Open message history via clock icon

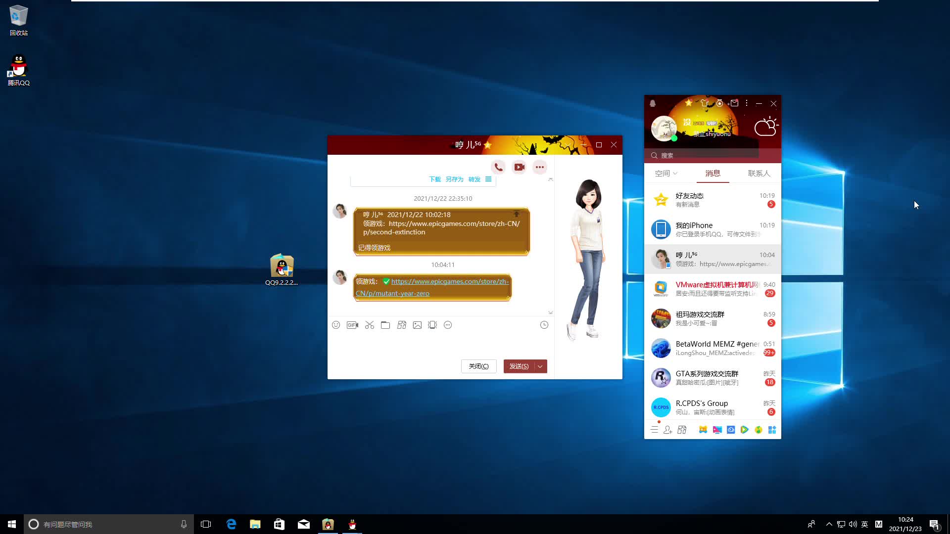(x=544, y=325)
